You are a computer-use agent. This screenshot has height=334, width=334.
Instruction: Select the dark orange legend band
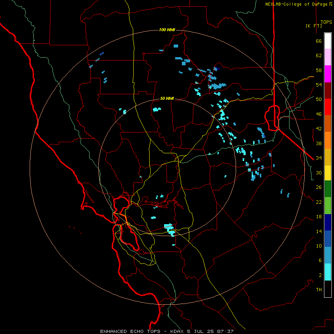pos(328,123)
